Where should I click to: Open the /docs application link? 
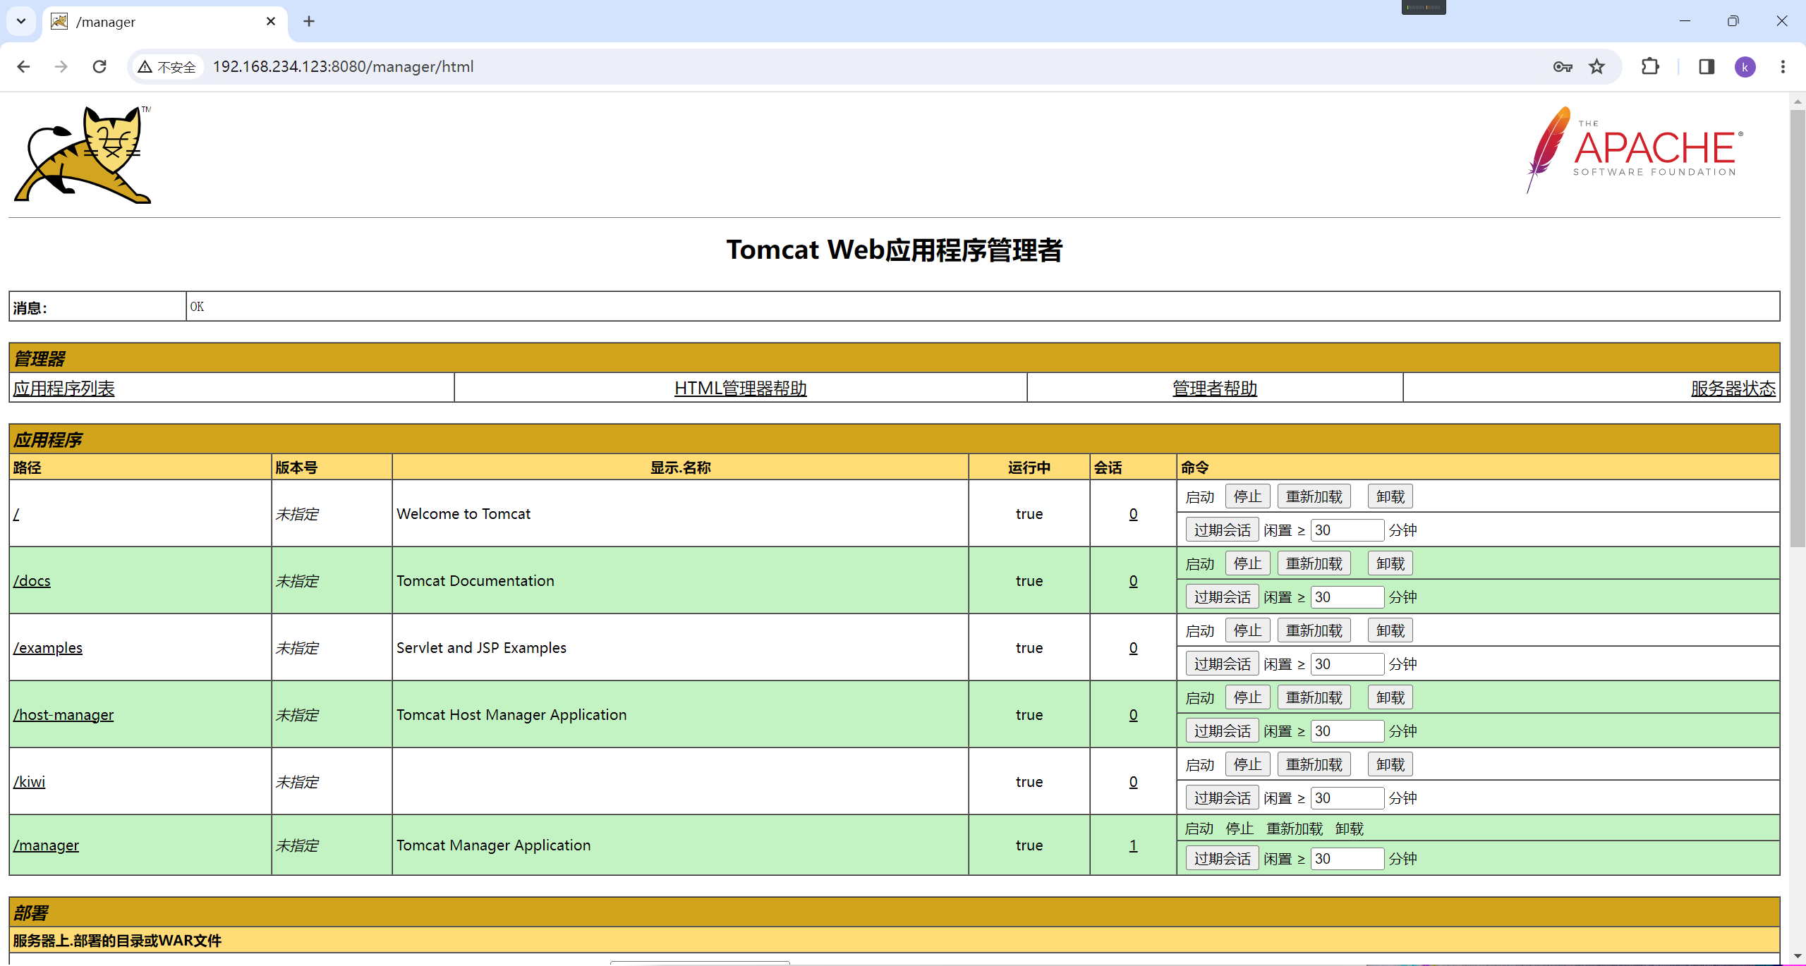(32, 581)
